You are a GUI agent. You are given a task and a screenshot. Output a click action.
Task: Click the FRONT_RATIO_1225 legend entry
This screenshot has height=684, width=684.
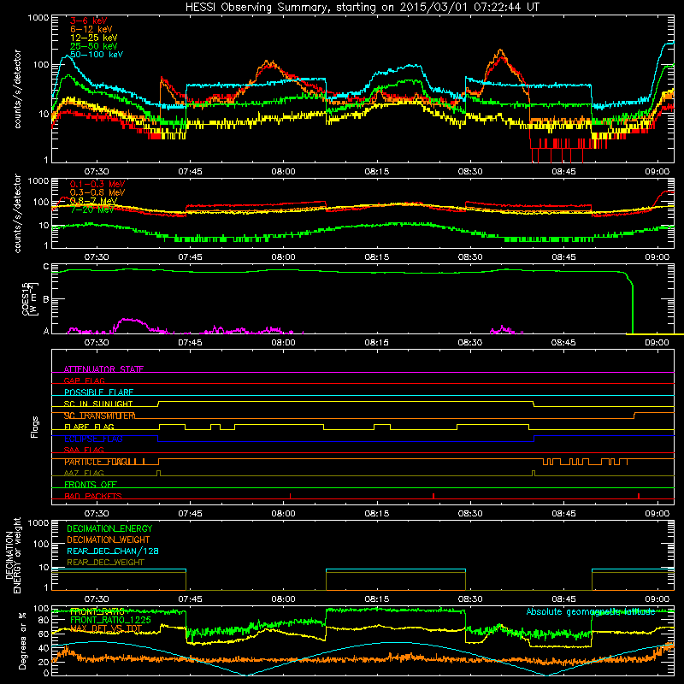pos(110,620)
